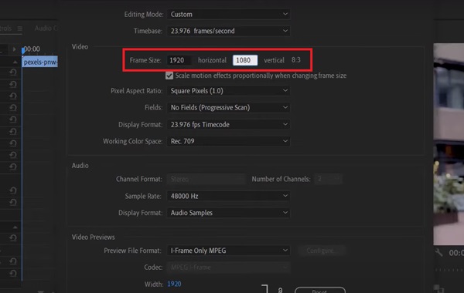
Task: Open the Preview File Format dropdown
Action: pos(228,251)
